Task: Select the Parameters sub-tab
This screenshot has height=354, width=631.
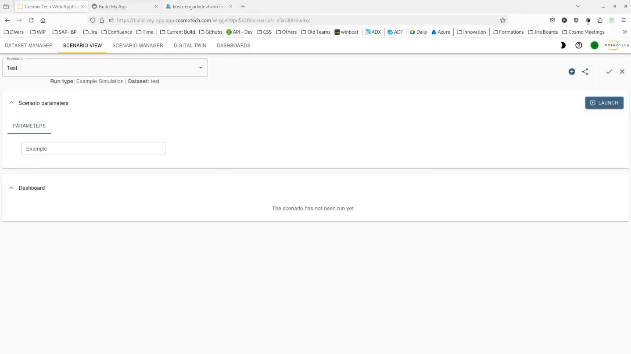Action: coord(29,126)
